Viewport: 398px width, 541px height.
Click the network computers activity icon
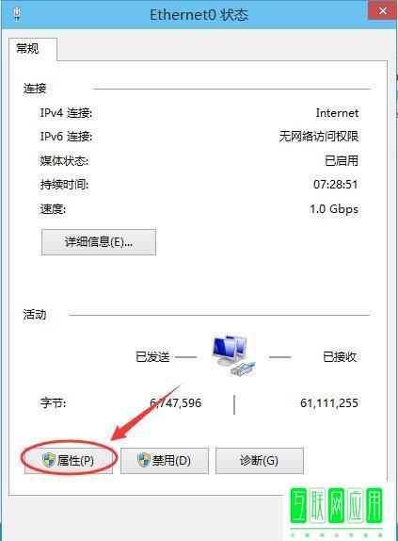click(x=233, y=355)
